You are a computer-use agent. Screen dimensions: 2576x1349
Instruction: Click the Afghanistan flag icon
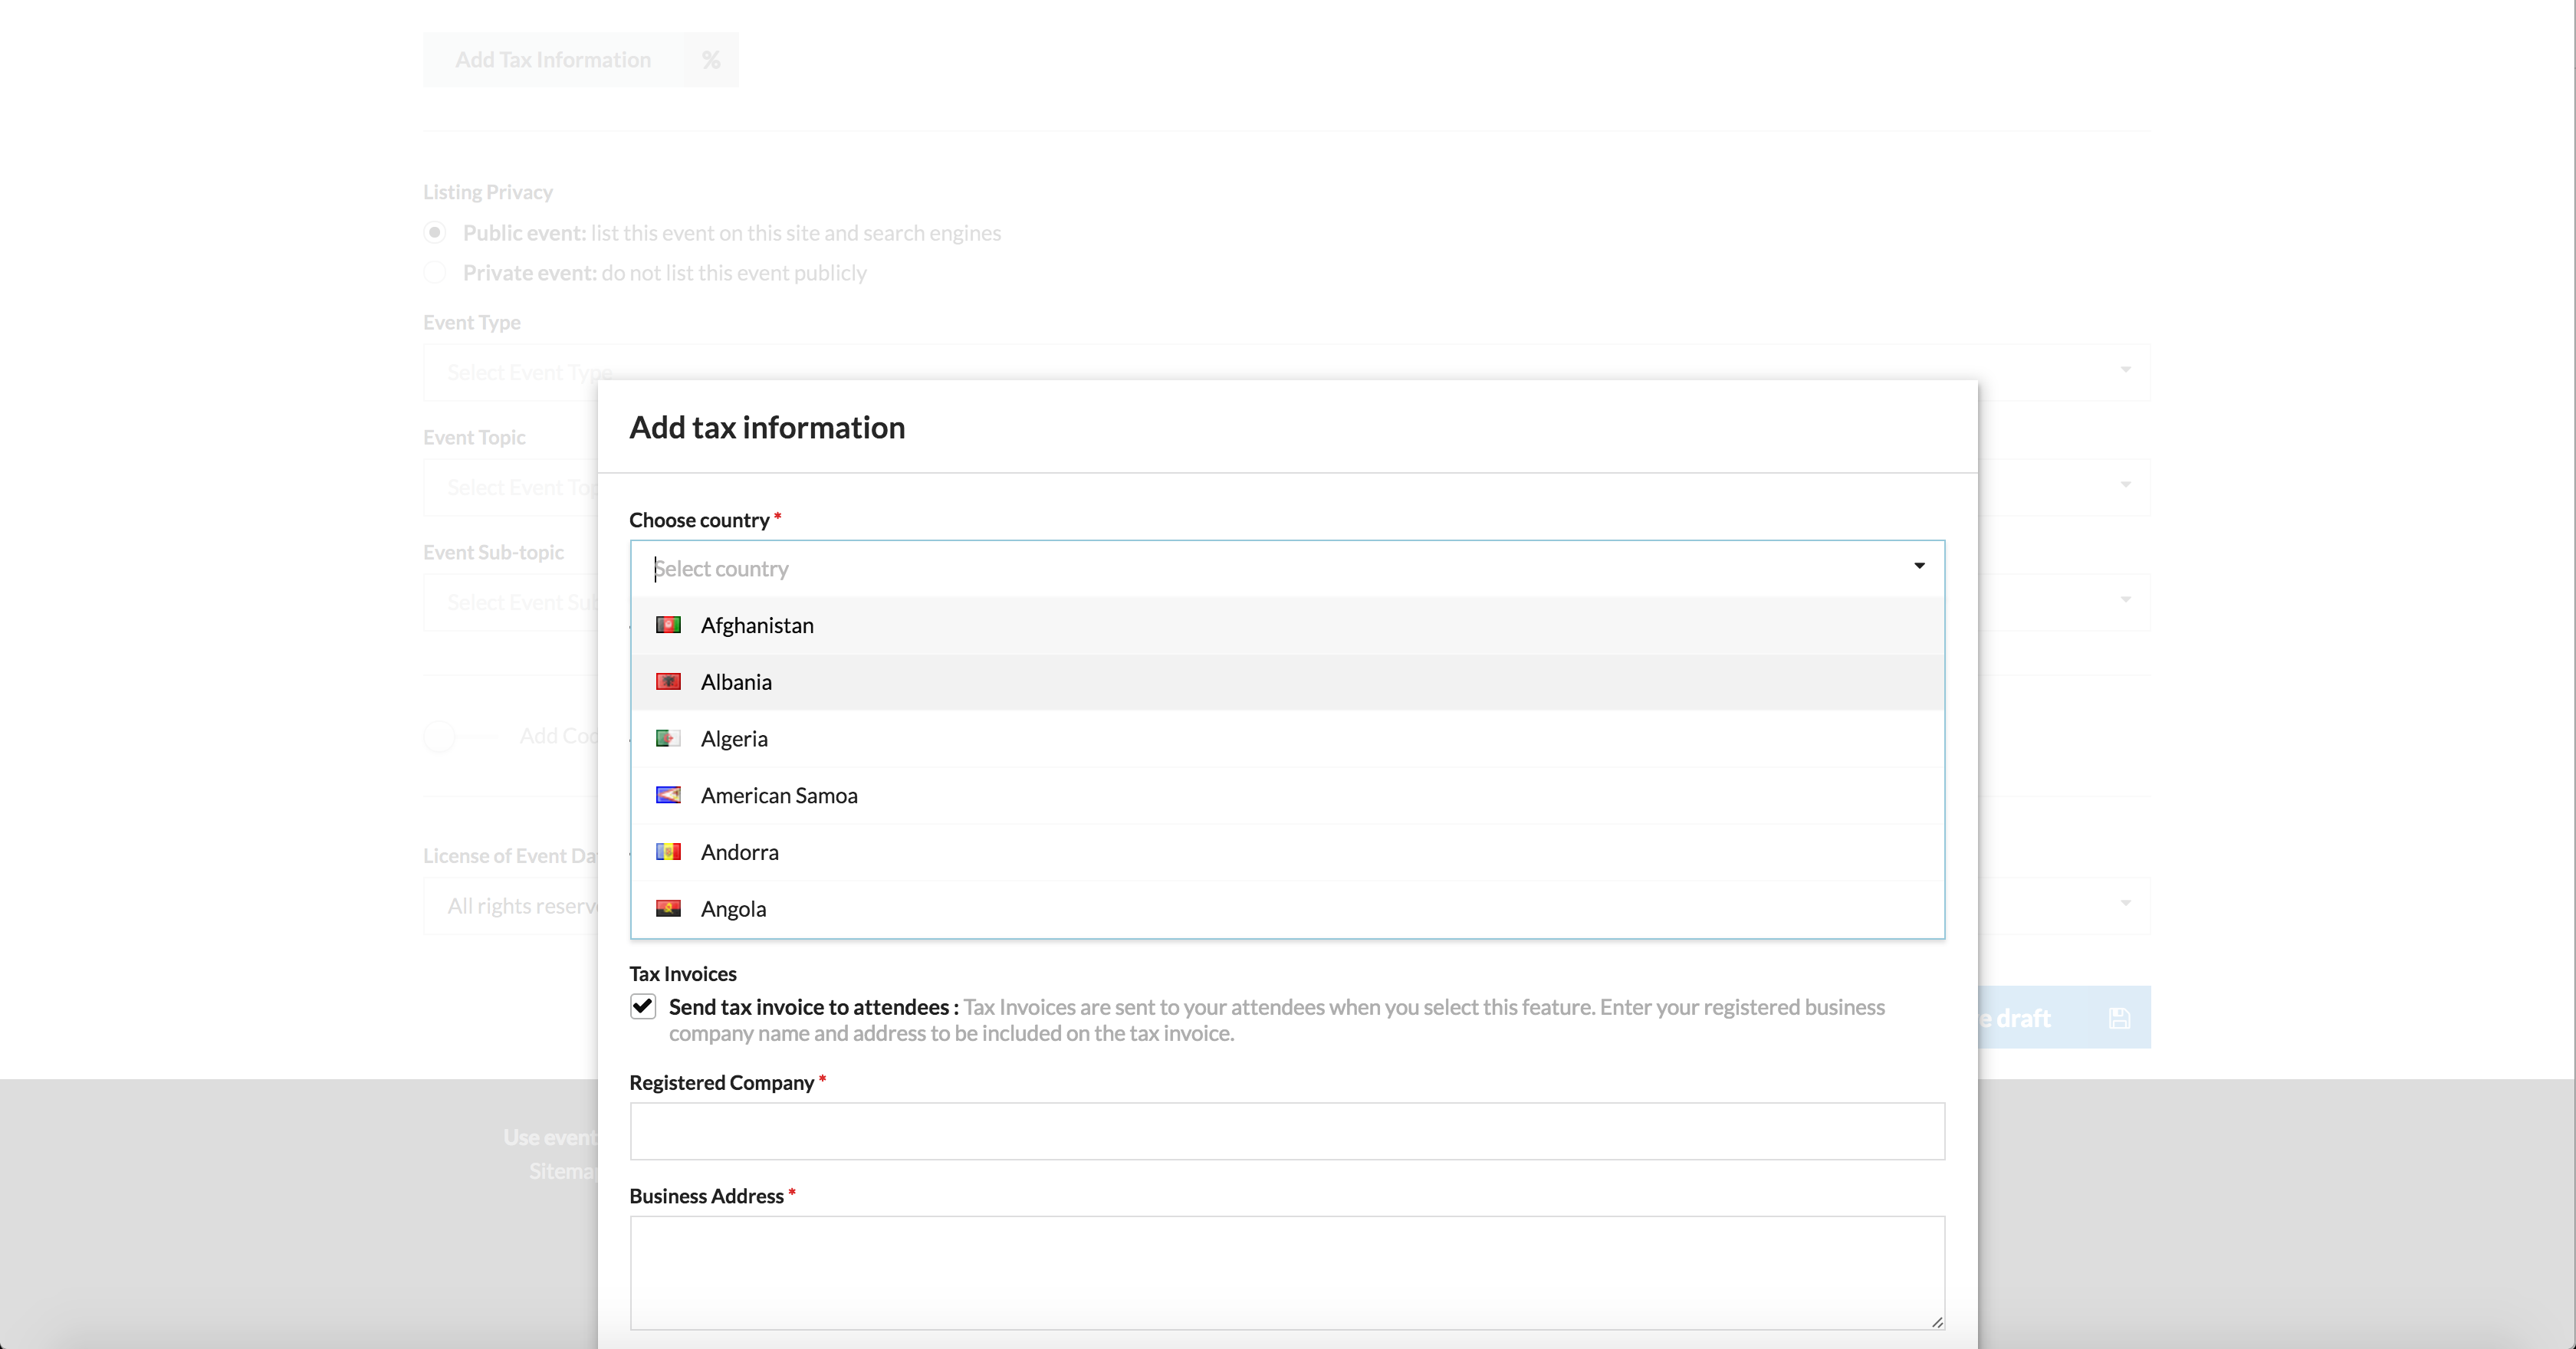(x=668, y=625)
